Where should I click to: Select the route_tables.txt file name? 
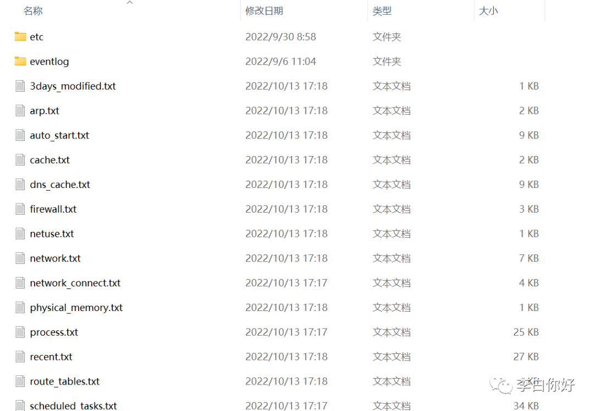[x=65, y=381]
